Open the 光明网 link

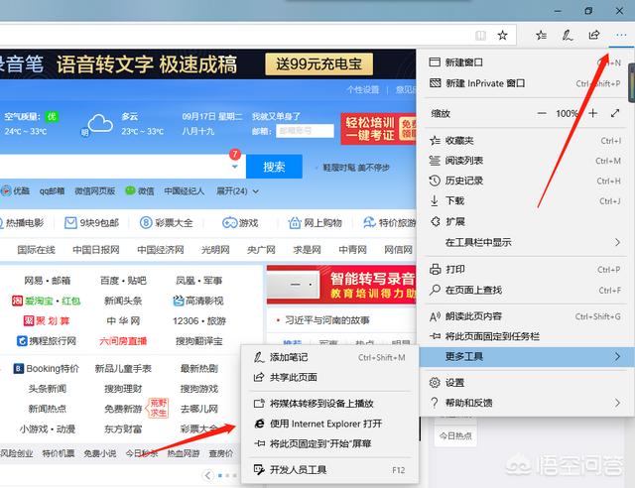[x=215, y=250]
